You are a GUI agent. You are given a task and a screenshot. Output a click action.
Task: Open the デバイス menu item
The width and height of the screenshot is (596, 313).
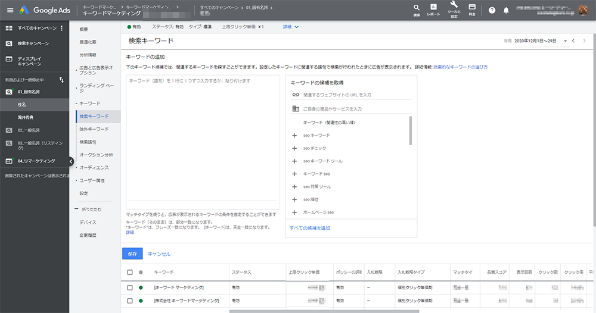[88, 223]
